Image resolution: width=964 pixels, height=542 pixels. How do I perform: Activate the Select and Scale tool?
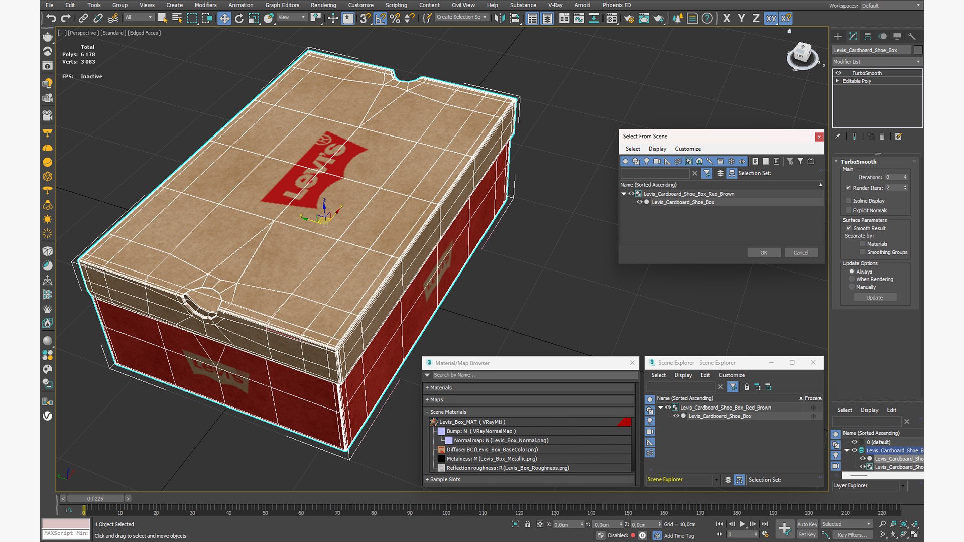(254, 19)
